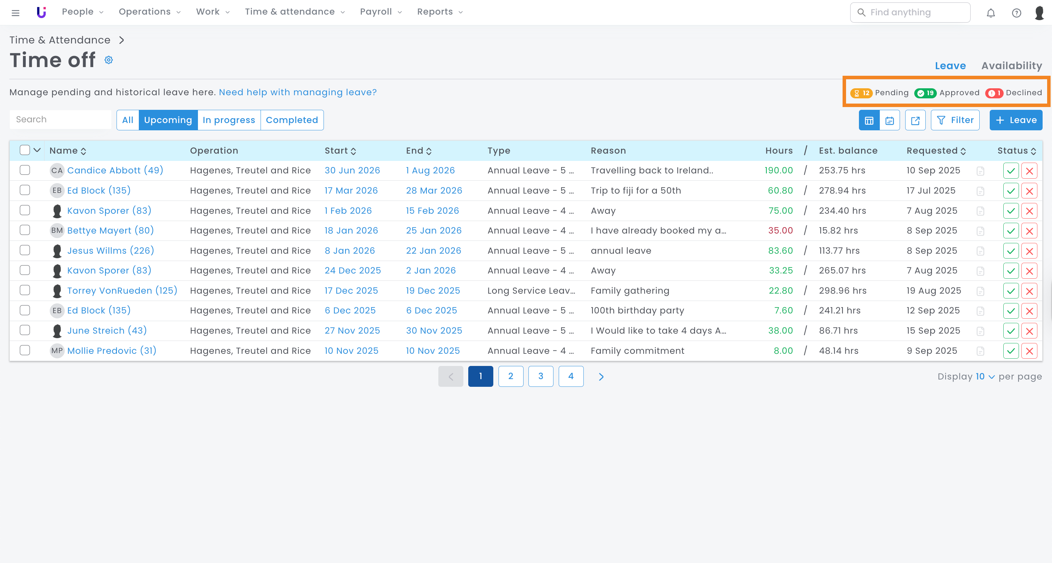Screen dimensions: 1052x563
Task: Expand the Payroll menu dropdown
Action: pos(381,12)
